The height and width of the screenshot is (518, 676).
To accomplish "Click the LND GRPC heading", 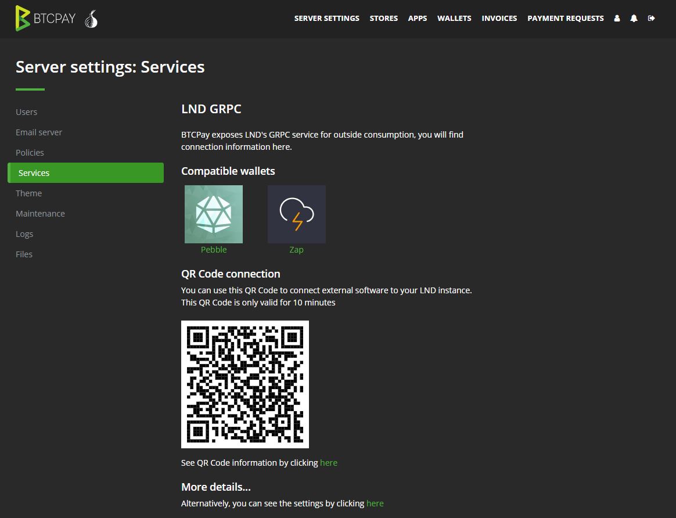I will [x=211, y=109].
